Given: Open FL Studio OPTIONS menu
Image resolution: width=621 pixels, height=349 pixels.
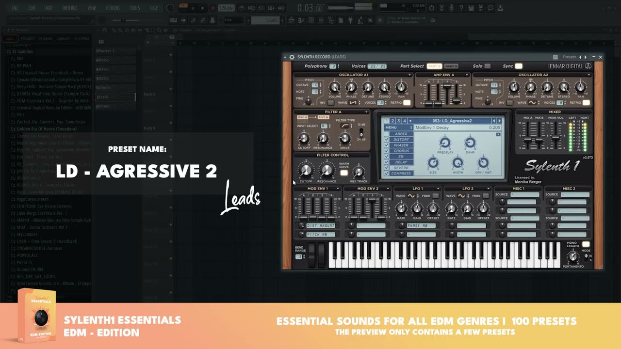Looking at the screenshot, I should (x=113, y=8).
